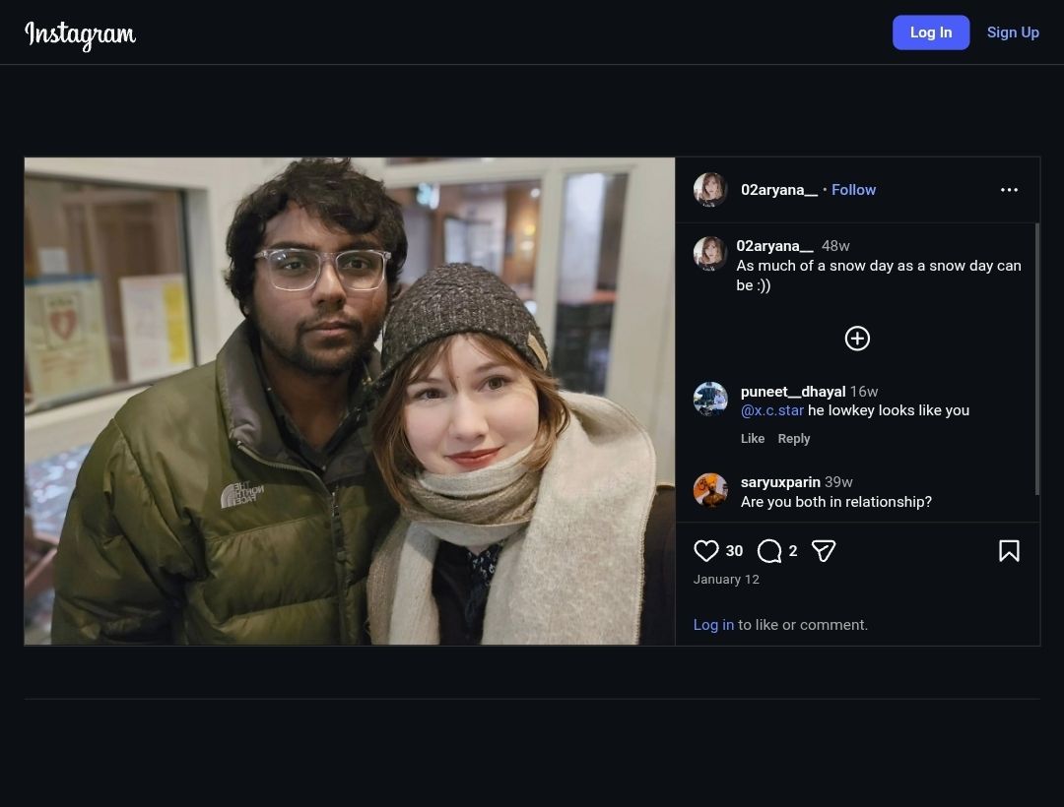The height and width of the screenshot is (807, 1064).
Task: Click the caption avatar of 02aryana__
Action: click(x=710, y=254)
